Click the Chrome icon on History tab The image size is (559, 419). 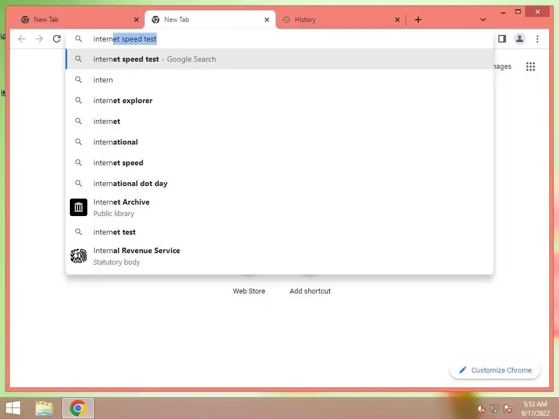[286, 20]
